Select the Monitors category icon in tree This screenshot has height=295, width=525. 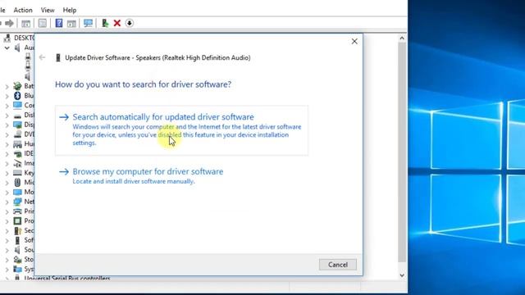click(17, 192)
